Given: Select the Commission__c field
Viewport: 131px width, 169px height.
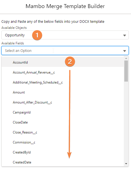Looking at the screenshot, I should click(x=63, y=142).
